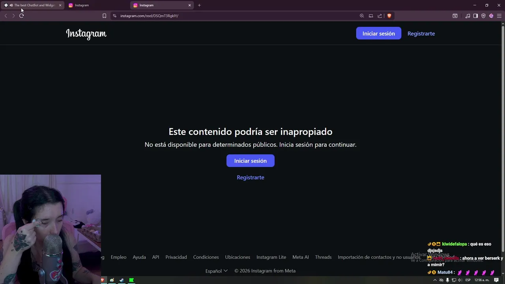
Task: Bookmark this page with the bookmark icon
Action: [104, 16]
